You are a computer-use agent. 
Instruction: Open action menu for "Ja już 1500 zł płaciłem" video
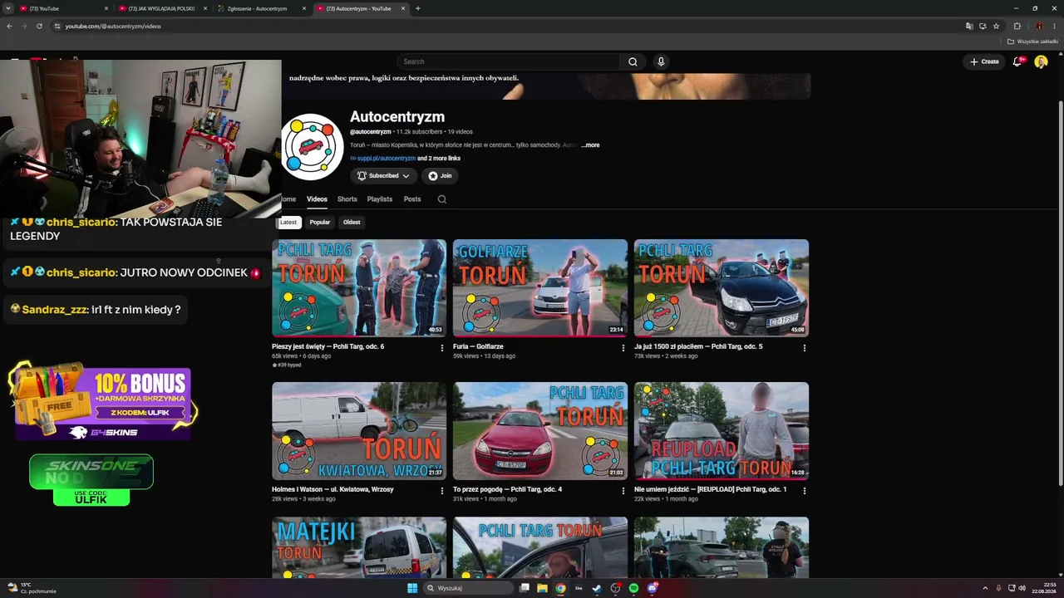805,348
